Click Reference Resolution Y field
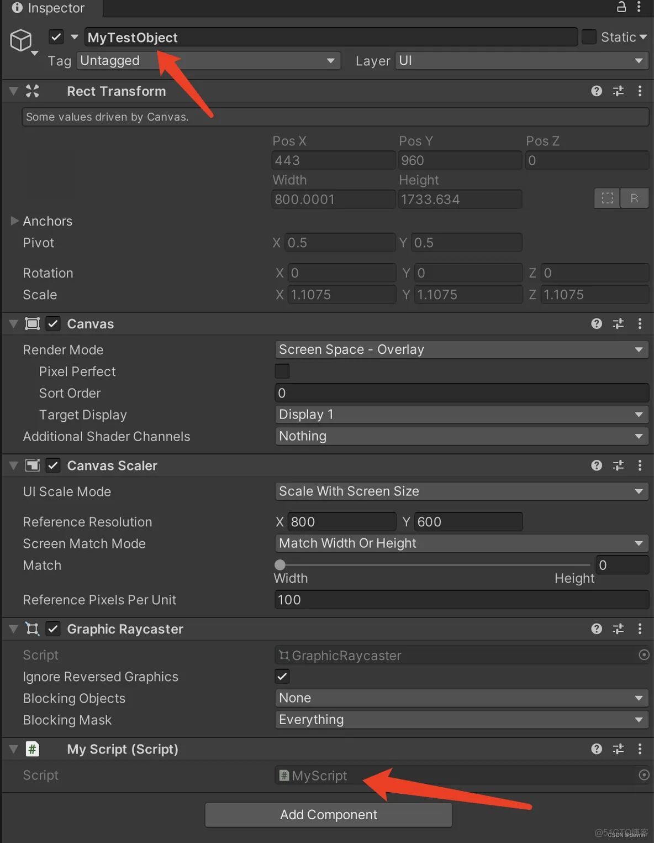Viewport: 654px width, 843px height. 468,521
